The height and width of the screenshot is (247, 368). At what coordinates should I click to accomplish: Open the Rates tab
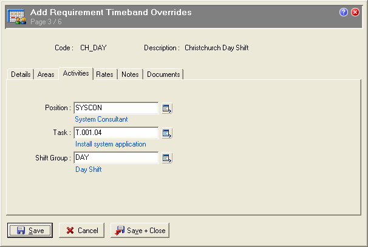(104, 74)
